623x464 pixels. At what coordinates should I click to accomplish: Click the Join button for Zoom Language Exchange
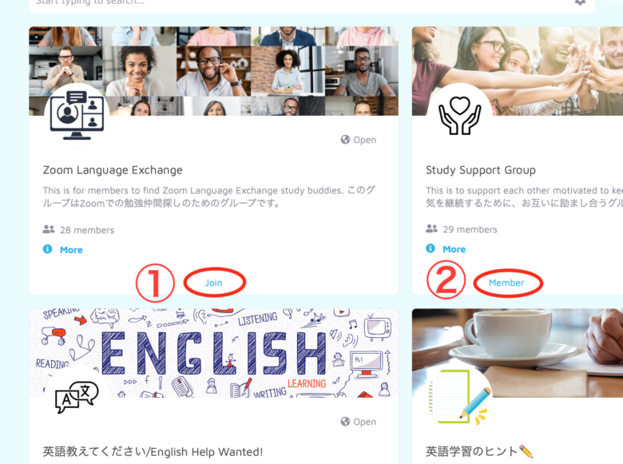point(213,283)
